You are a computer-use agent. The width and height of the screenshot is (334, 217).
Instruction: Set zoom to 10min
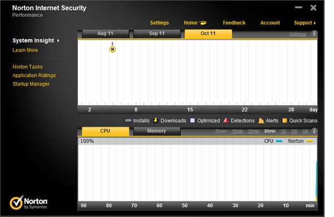click(x=237, y=131)
